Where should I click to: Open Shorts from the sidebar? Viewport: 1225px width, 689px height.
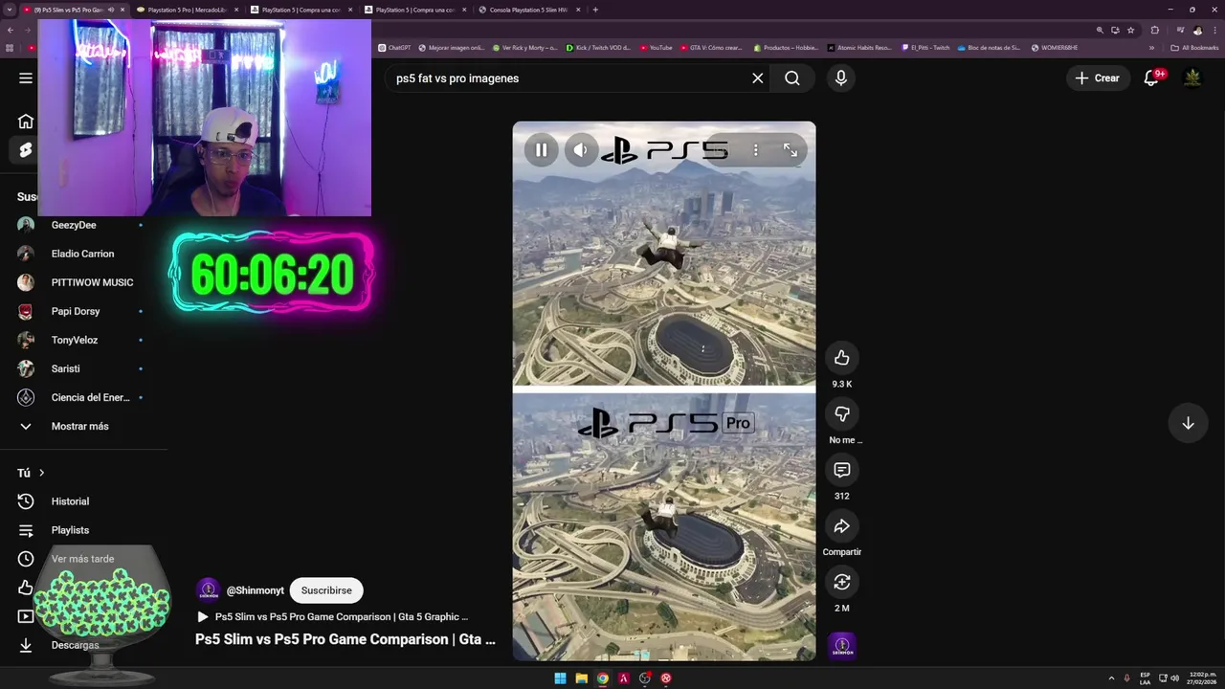click(26, 150)
